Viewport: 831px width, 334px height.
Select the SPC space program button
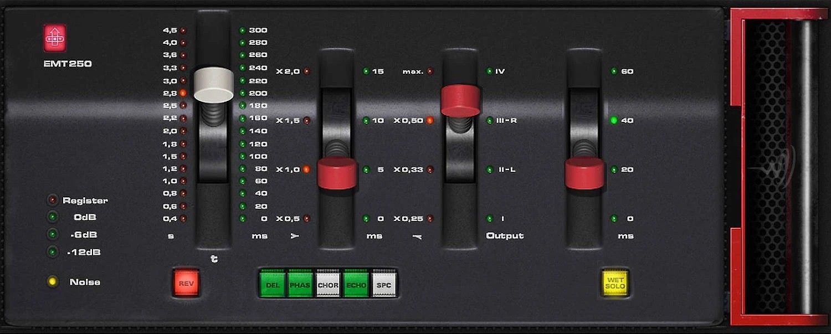(384, 285)
